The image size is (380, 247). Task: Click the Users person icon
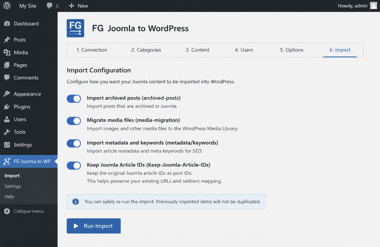[x=7, y=119]
